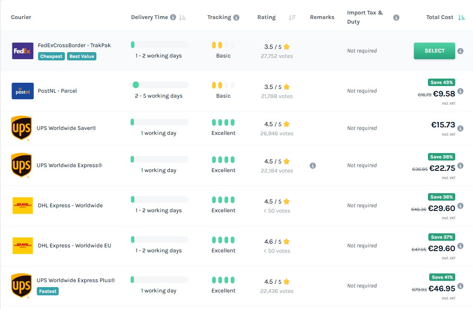
Task: Click the DHL Express Worldwide EU logo
Action: tap(23, 246)
